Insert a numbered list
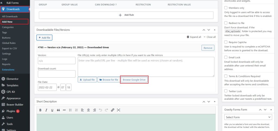The width and height of the screenshot is (278, 131). pos(76,110)
